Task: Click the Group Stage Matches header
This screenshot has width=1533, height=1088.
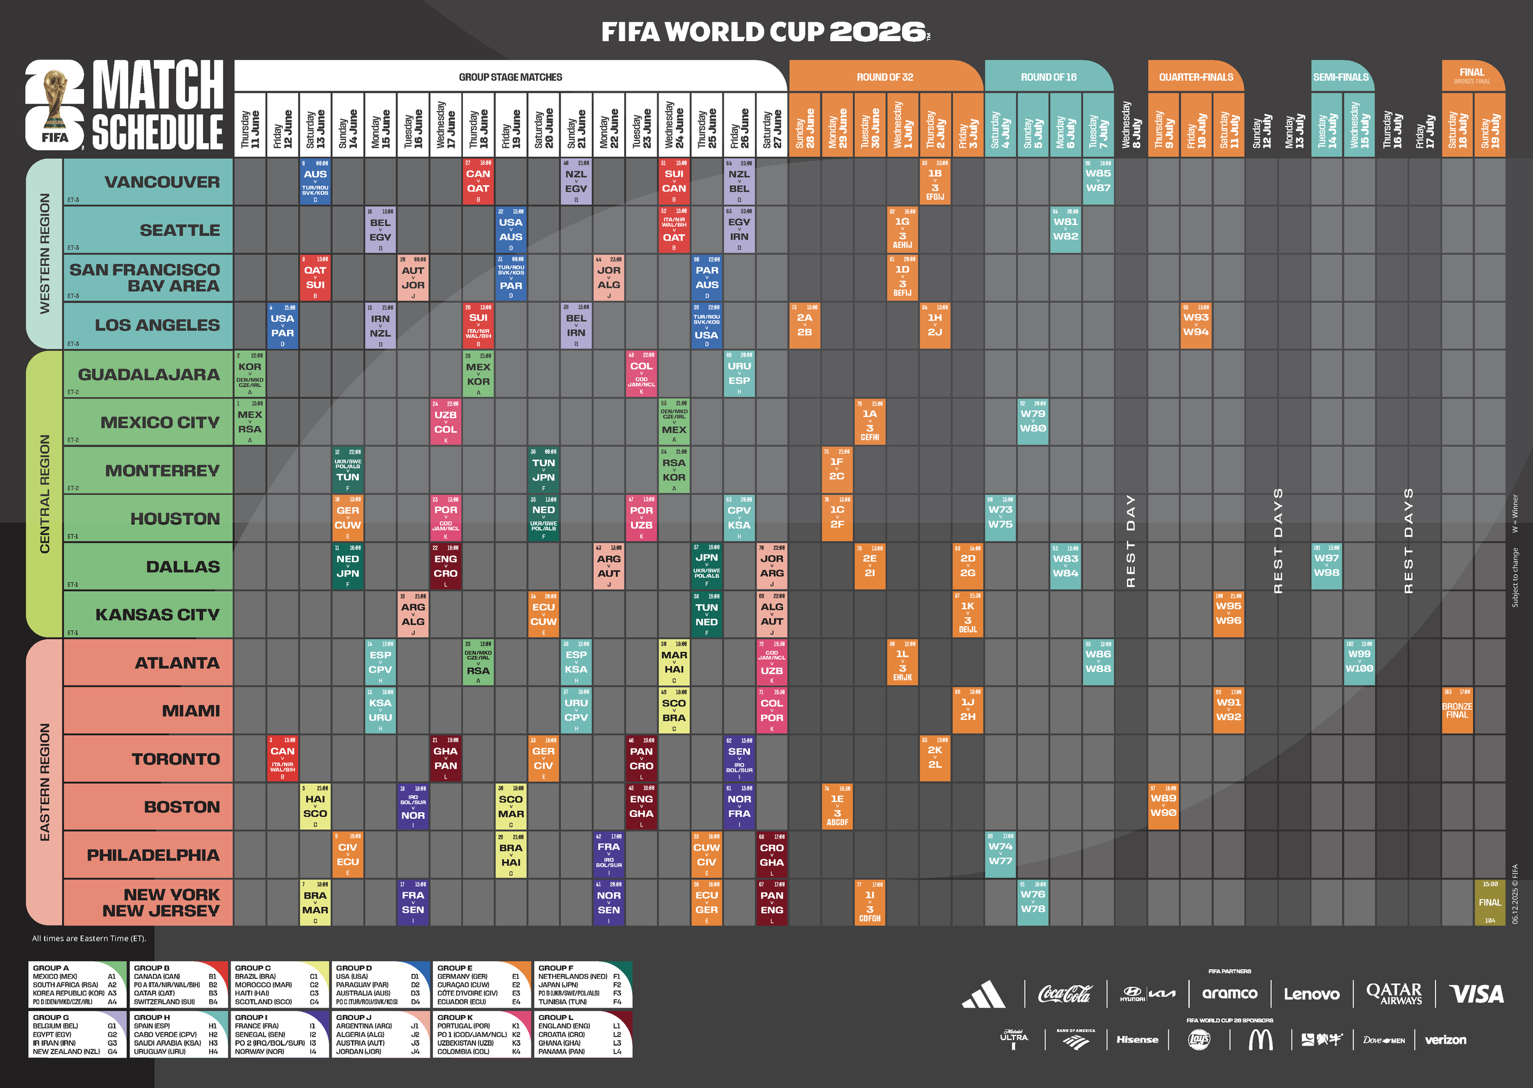Action: click(x=510, y=77)
